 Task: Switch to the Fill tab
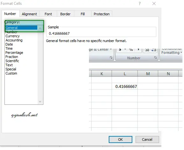(x=83, y=14)
